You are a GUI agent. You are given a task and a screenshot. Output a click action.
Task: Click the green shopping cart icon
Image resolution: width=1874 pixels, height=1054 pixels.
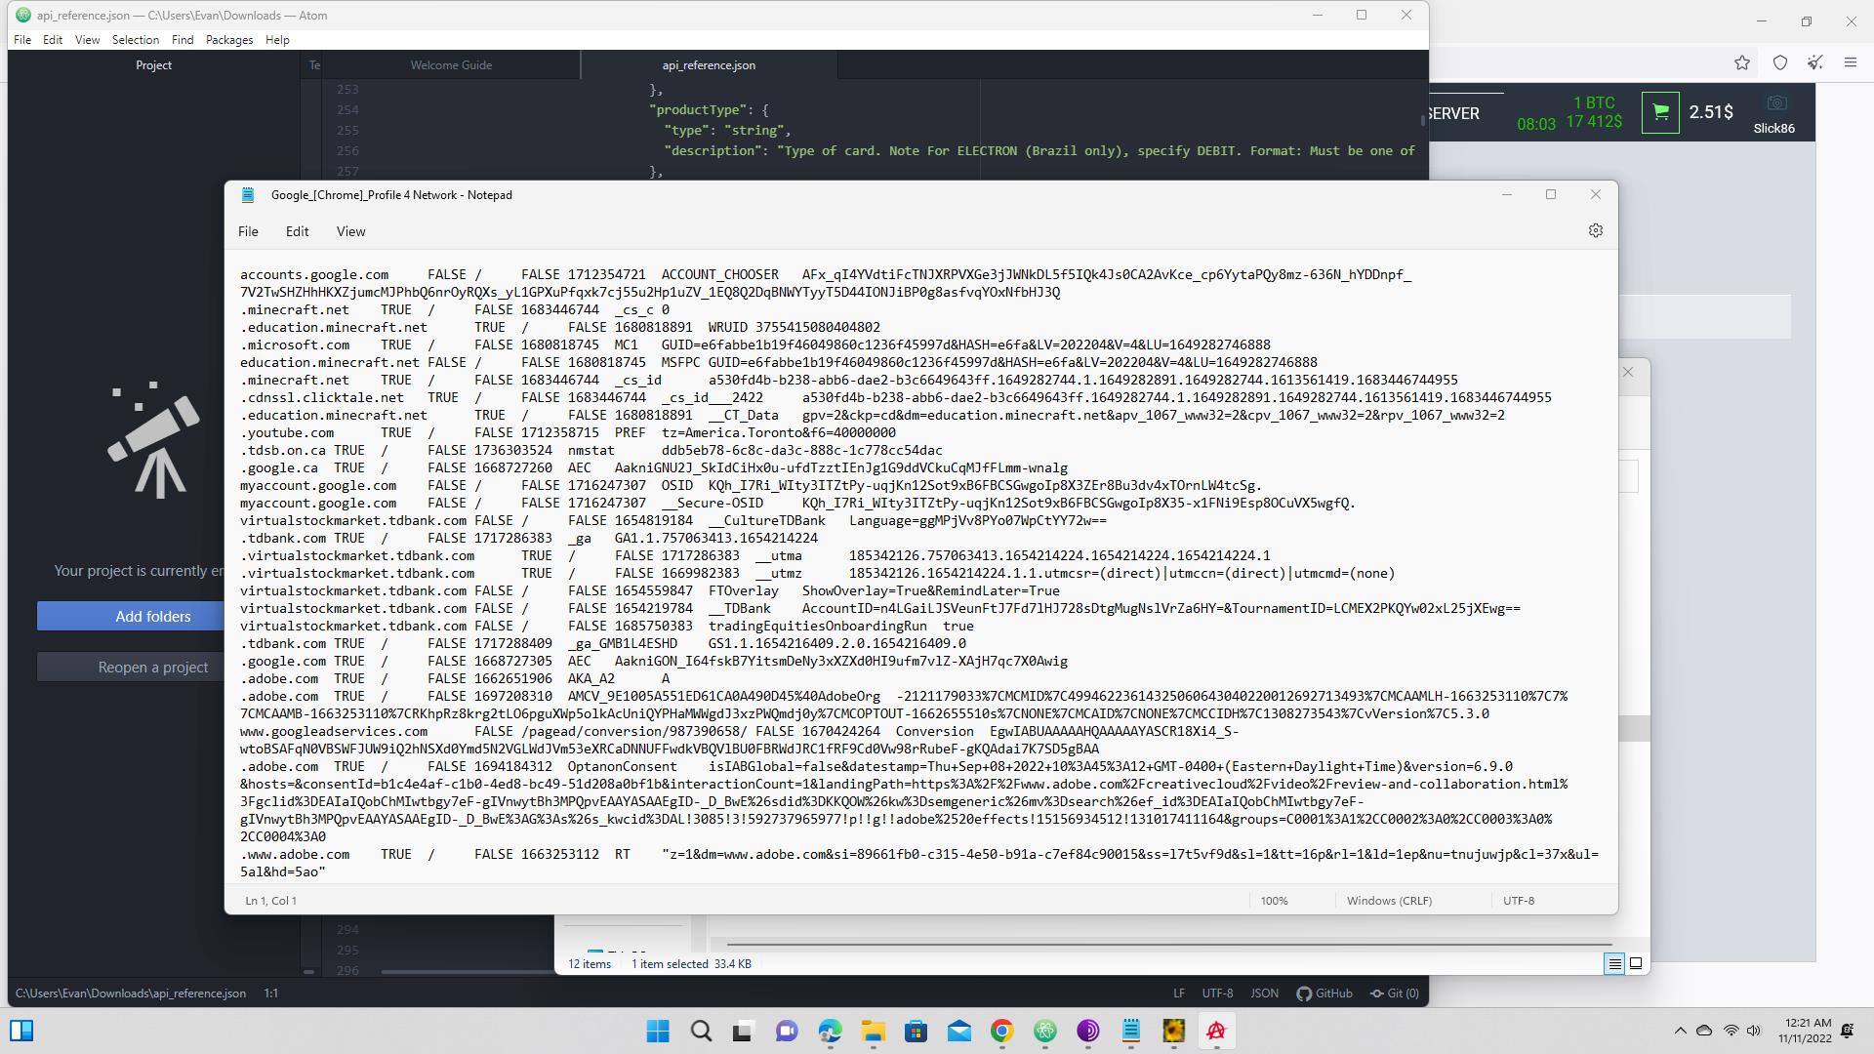point(1659,112)
